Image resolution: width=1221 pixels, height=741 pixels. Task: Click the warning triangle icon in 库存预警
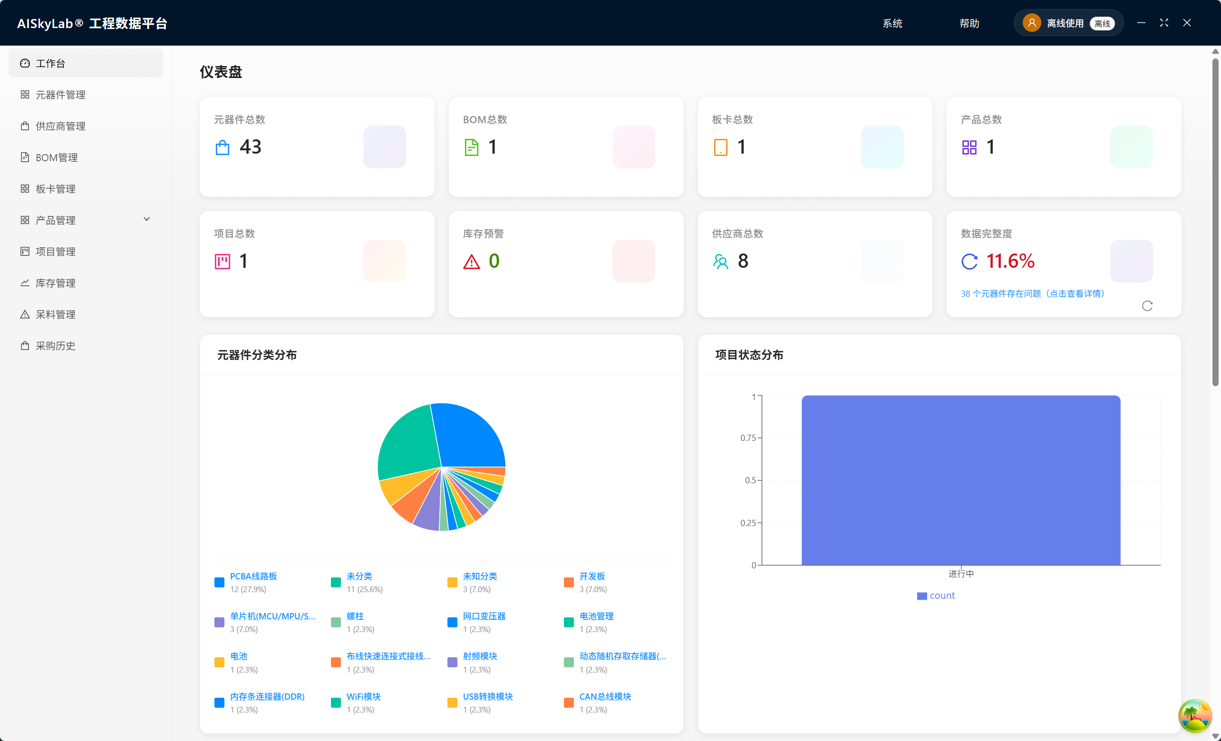tap(471, 262)
